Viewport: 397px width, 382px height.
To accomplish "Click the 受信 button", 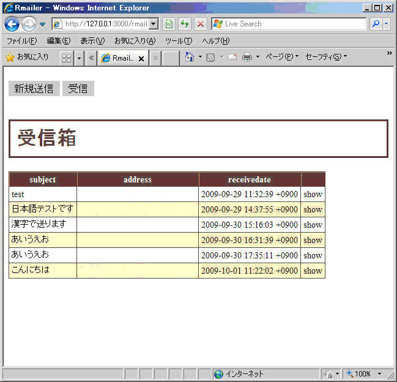I will 78,89.
